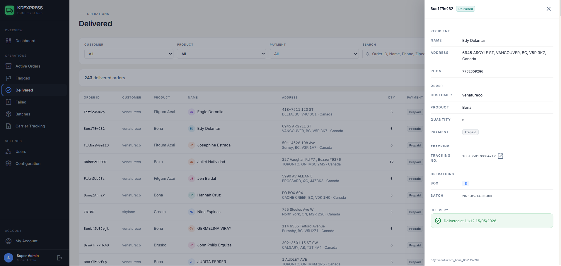
Task: Open tracking number external link icon
Action: [500, 156]
